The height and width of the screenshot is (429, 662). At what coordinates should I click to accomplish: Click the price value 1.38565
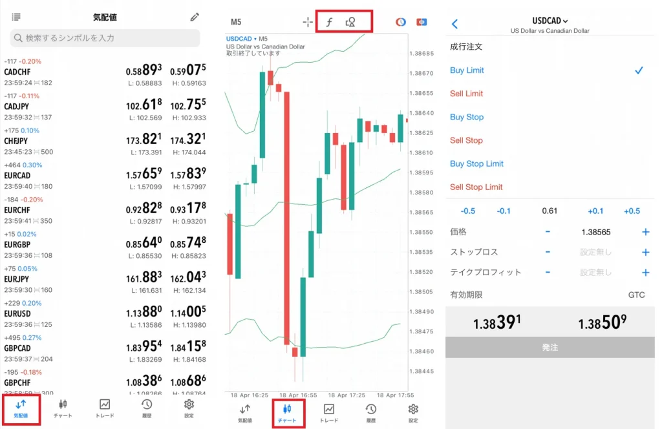595,232
